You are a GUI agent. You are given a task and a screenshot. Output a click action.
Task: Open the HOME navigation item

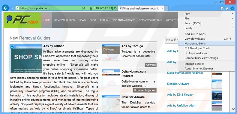pyautogui.click(x=47, y=20)
